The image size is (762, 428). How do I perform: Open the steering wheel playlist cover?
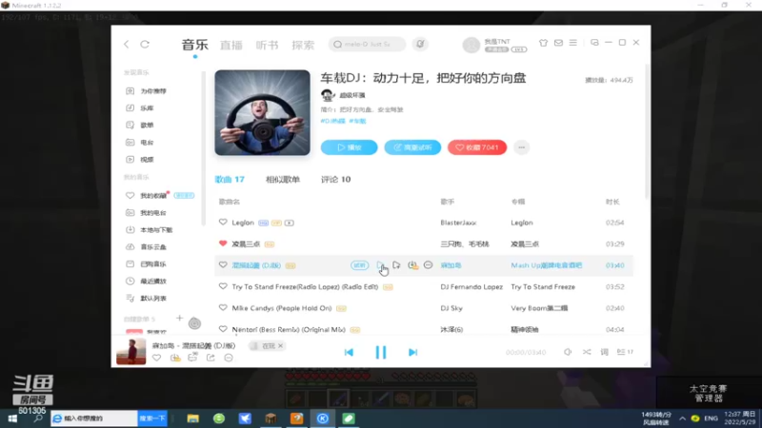(x=263, y=112)
